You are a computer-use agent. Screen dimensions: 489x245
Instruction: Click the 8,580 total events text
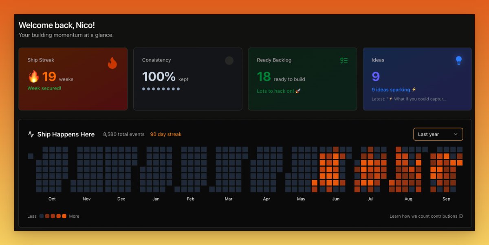[x=123, y=134]
